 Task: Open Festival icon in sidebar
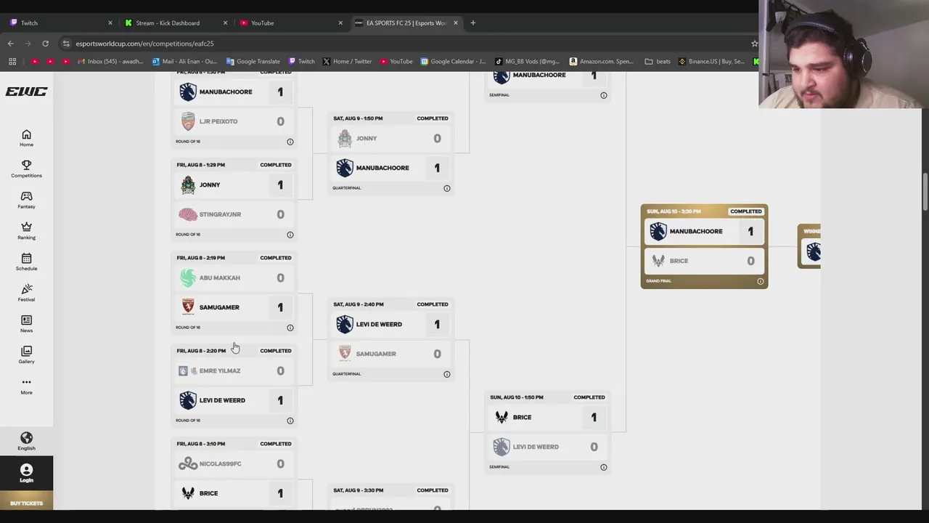(26, 293)
